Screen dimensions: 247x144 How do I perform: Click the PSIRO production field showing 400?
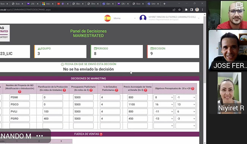coord(52,119)
